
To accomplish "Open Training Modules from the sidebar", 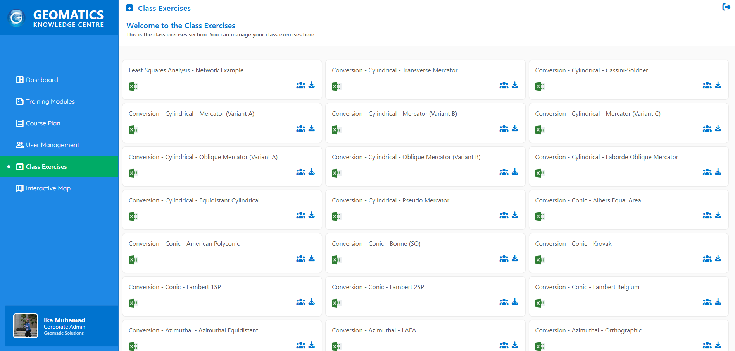I will click(x=50, y=101).
